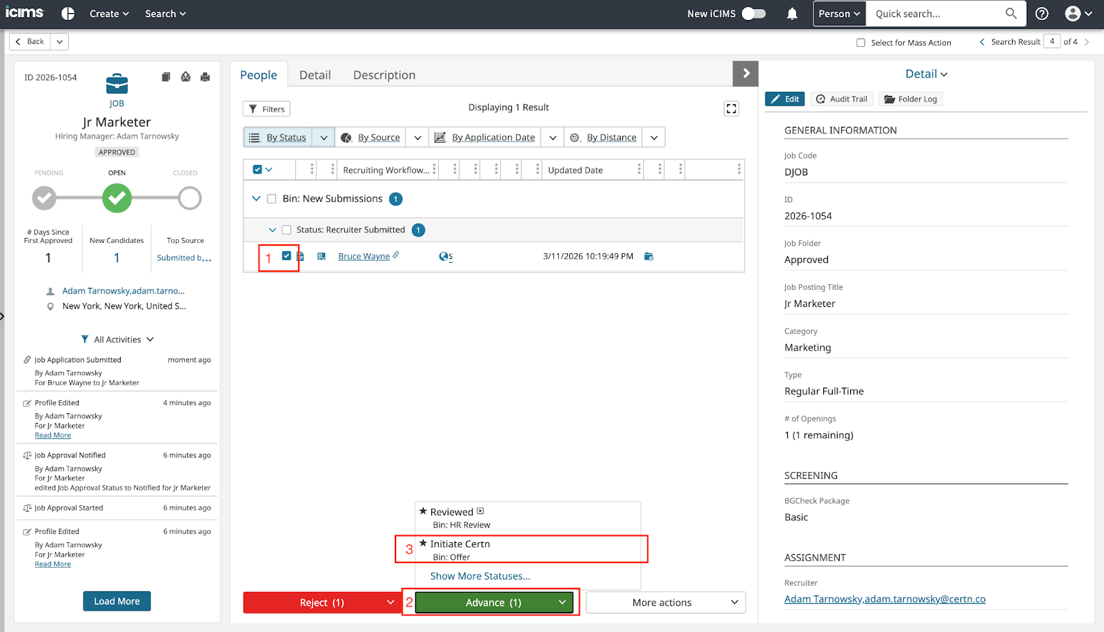1104x632 pixels.
Task: Check Select for Mass Action checkbox
Action: coord(860,43)
